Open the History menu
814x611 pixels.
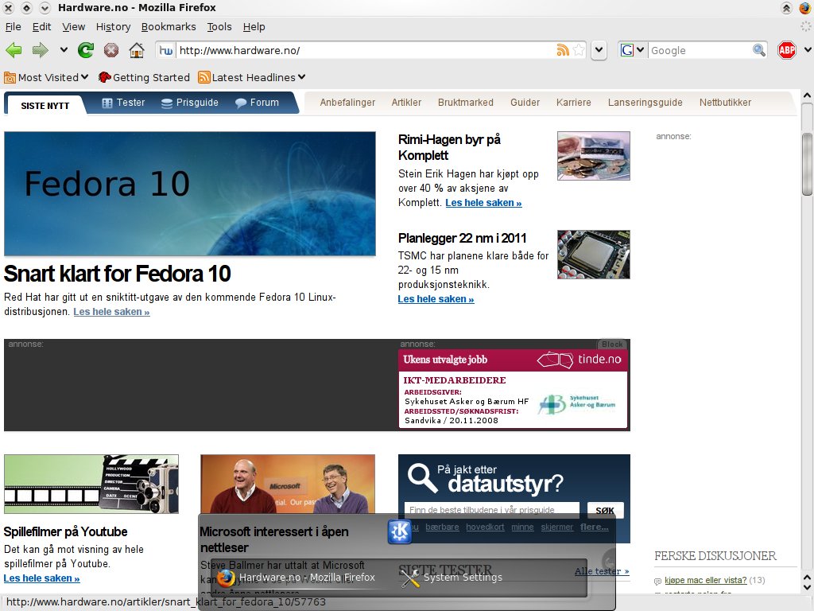pos(113,26)
